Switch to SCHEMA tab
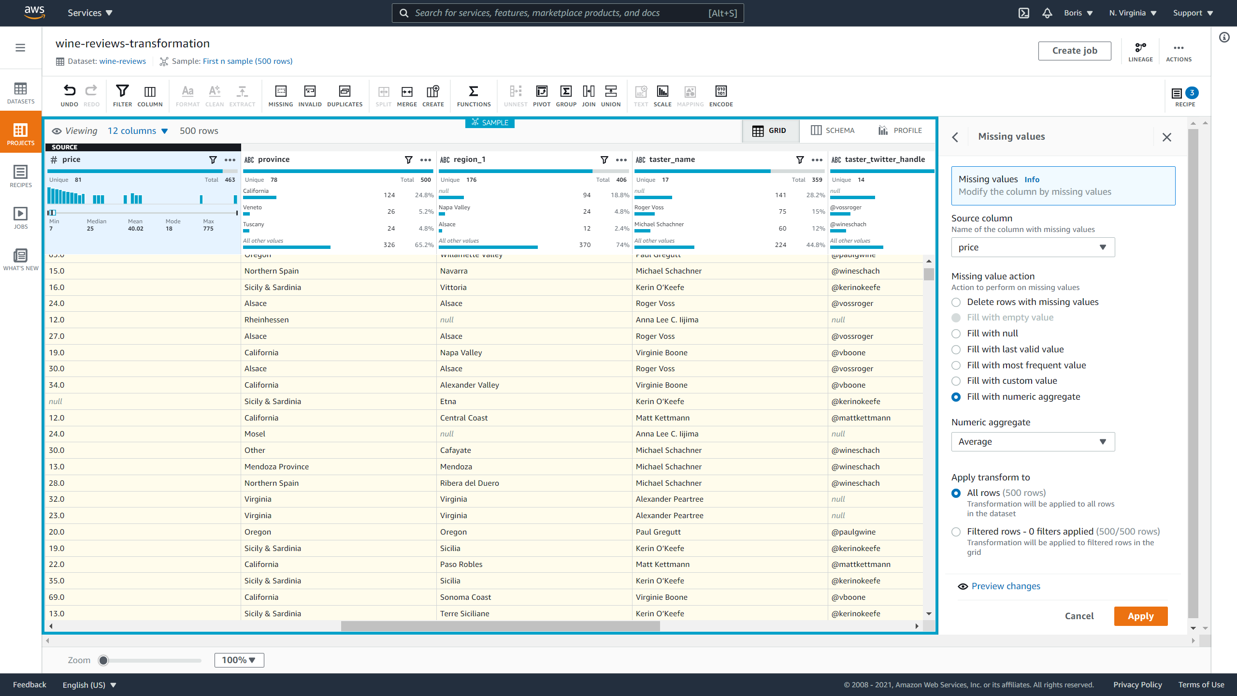This screenshot has width=1237, height=696. tap(834, 130)
